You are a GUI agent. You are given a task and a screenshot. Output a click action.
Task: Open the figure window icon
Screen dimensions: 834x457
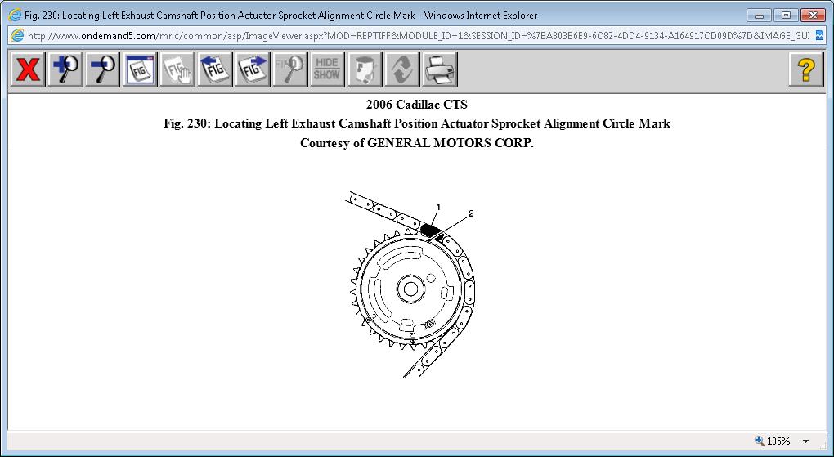(x=140, y=69)
